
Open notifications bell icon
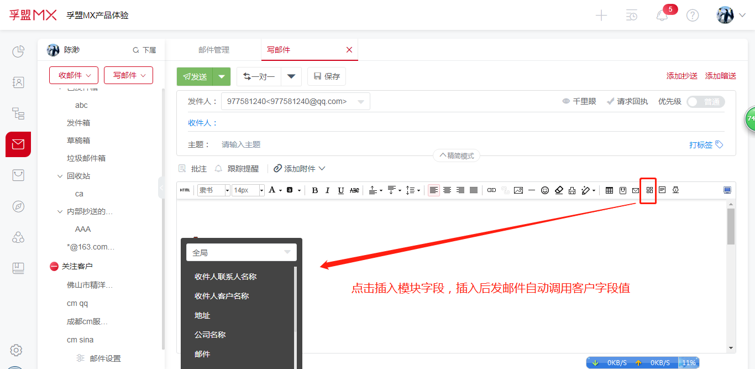pos(662,15)
